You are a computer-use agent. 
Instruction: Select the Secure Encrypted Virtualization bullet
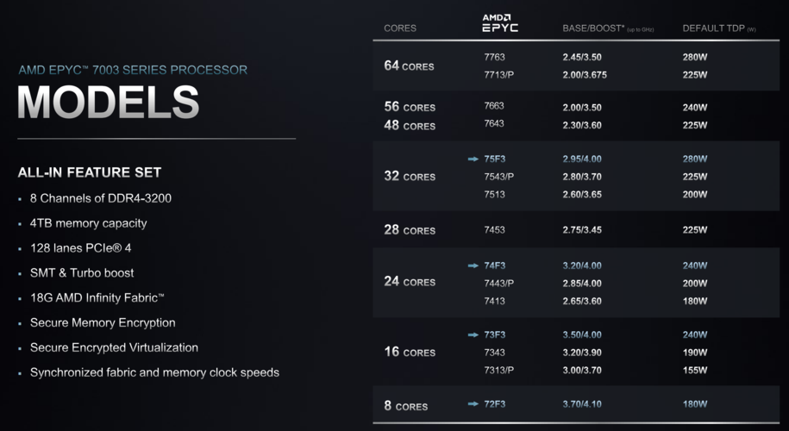[x=114, y=347]
